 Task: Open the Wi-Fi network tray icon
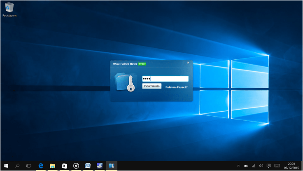pyautogui.click(x=254, y=166)
